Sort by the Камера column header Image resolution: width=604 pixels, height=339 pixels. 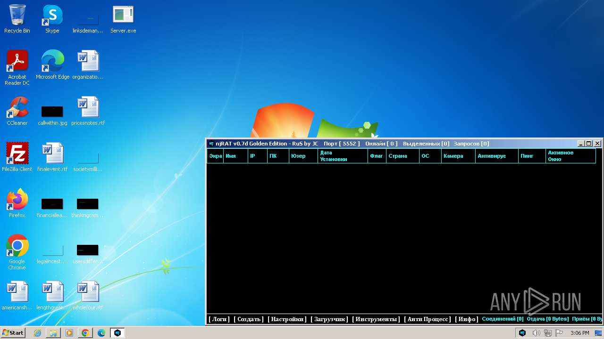point(458,156)
